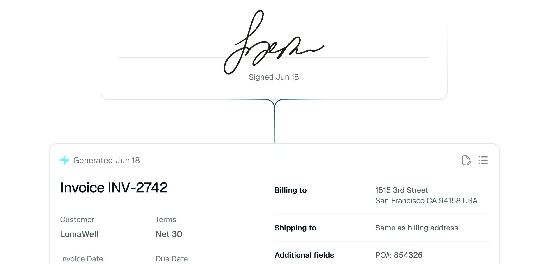Select the PO# 854326 value
The image size is (549, 264).
[399, 255]
